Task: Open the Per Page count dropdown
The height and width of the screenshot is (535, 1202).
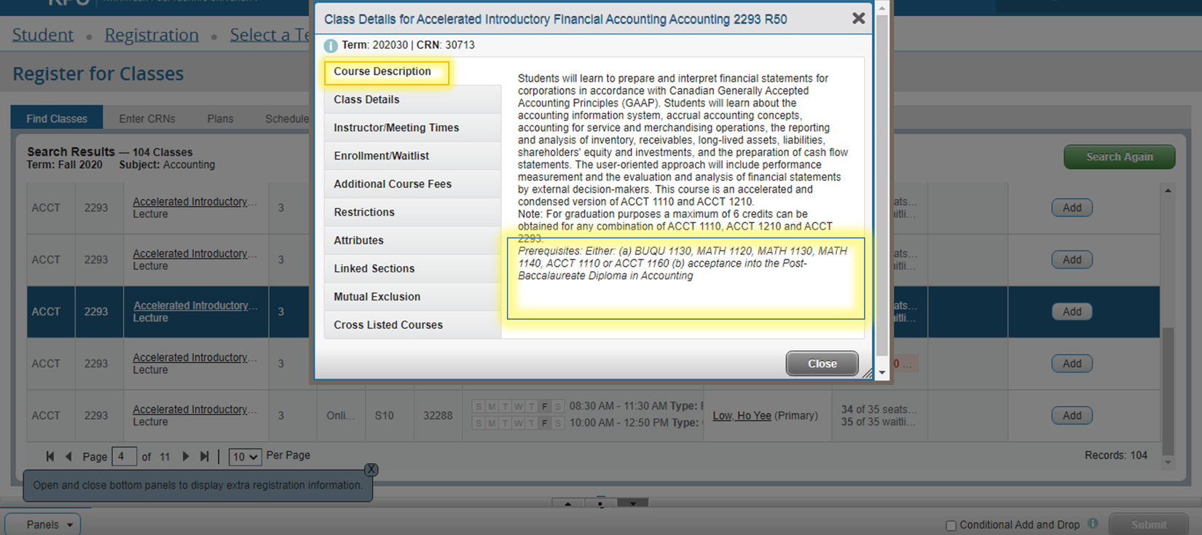Action: (x=245, y=457)
